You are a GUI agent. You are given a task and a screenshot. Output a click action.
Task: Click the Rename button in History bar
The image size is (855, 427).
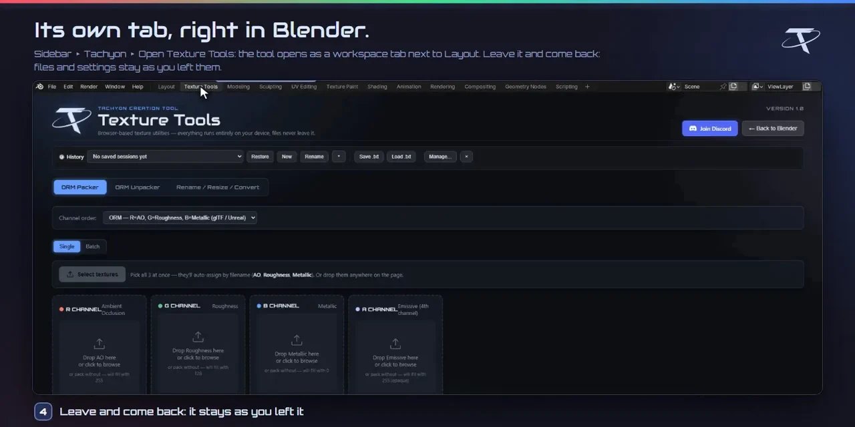pyautogui.click(x=314, y=157)
